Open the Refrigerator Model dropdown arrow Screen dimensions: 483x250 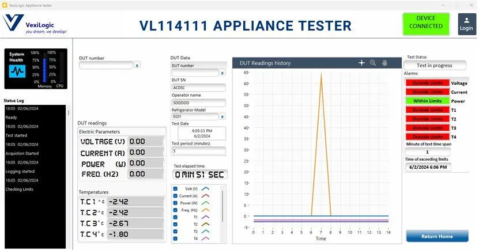[222, 117]
